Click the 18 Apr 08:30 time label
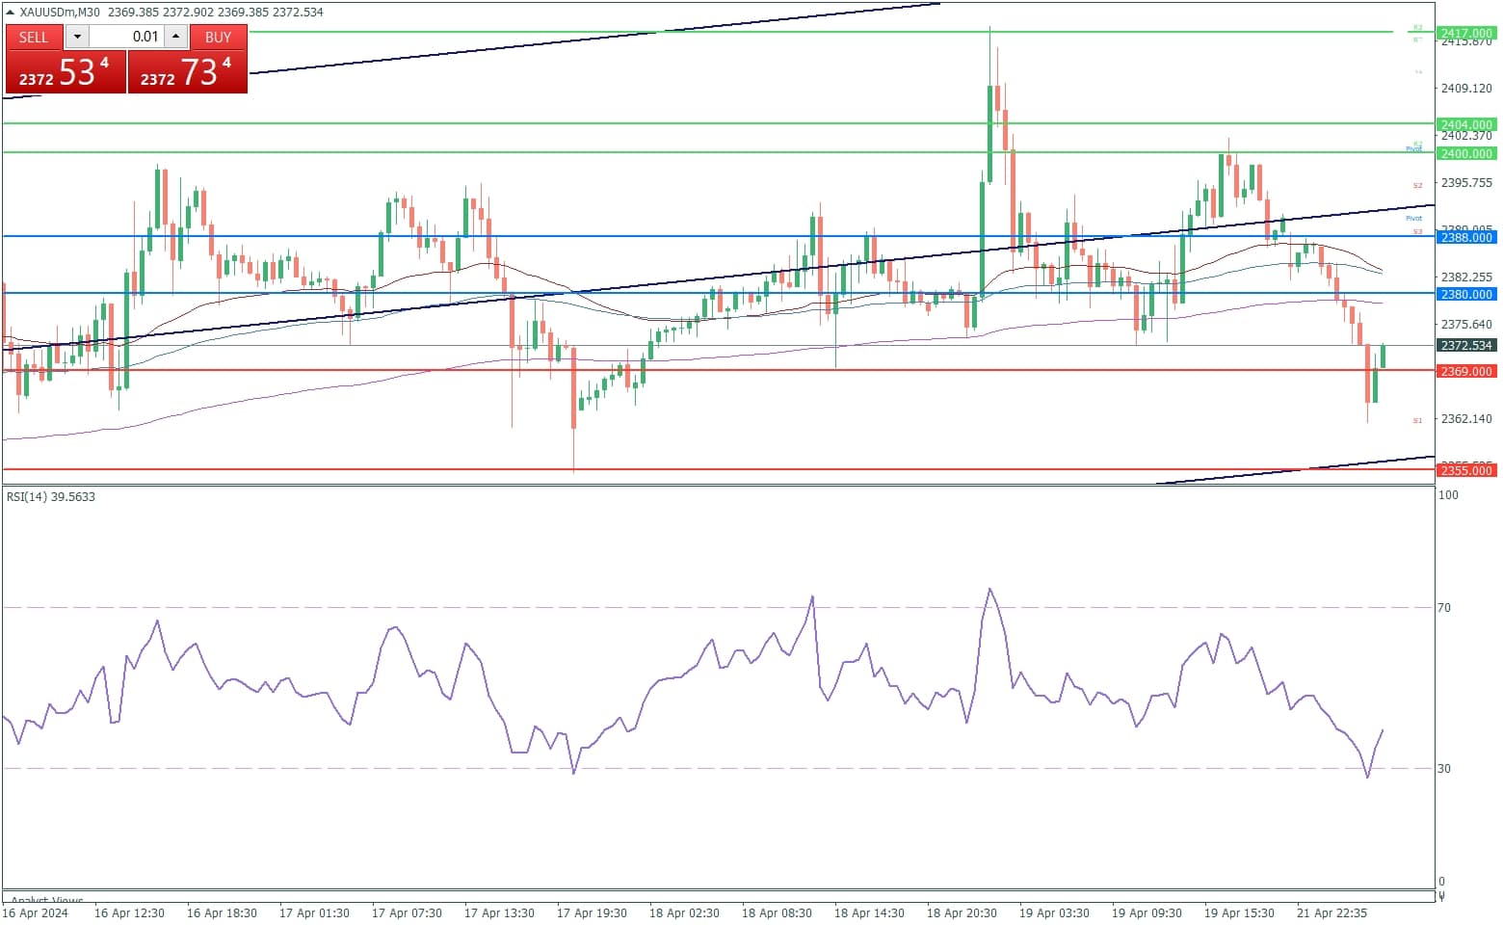 [x=778, y=912]
